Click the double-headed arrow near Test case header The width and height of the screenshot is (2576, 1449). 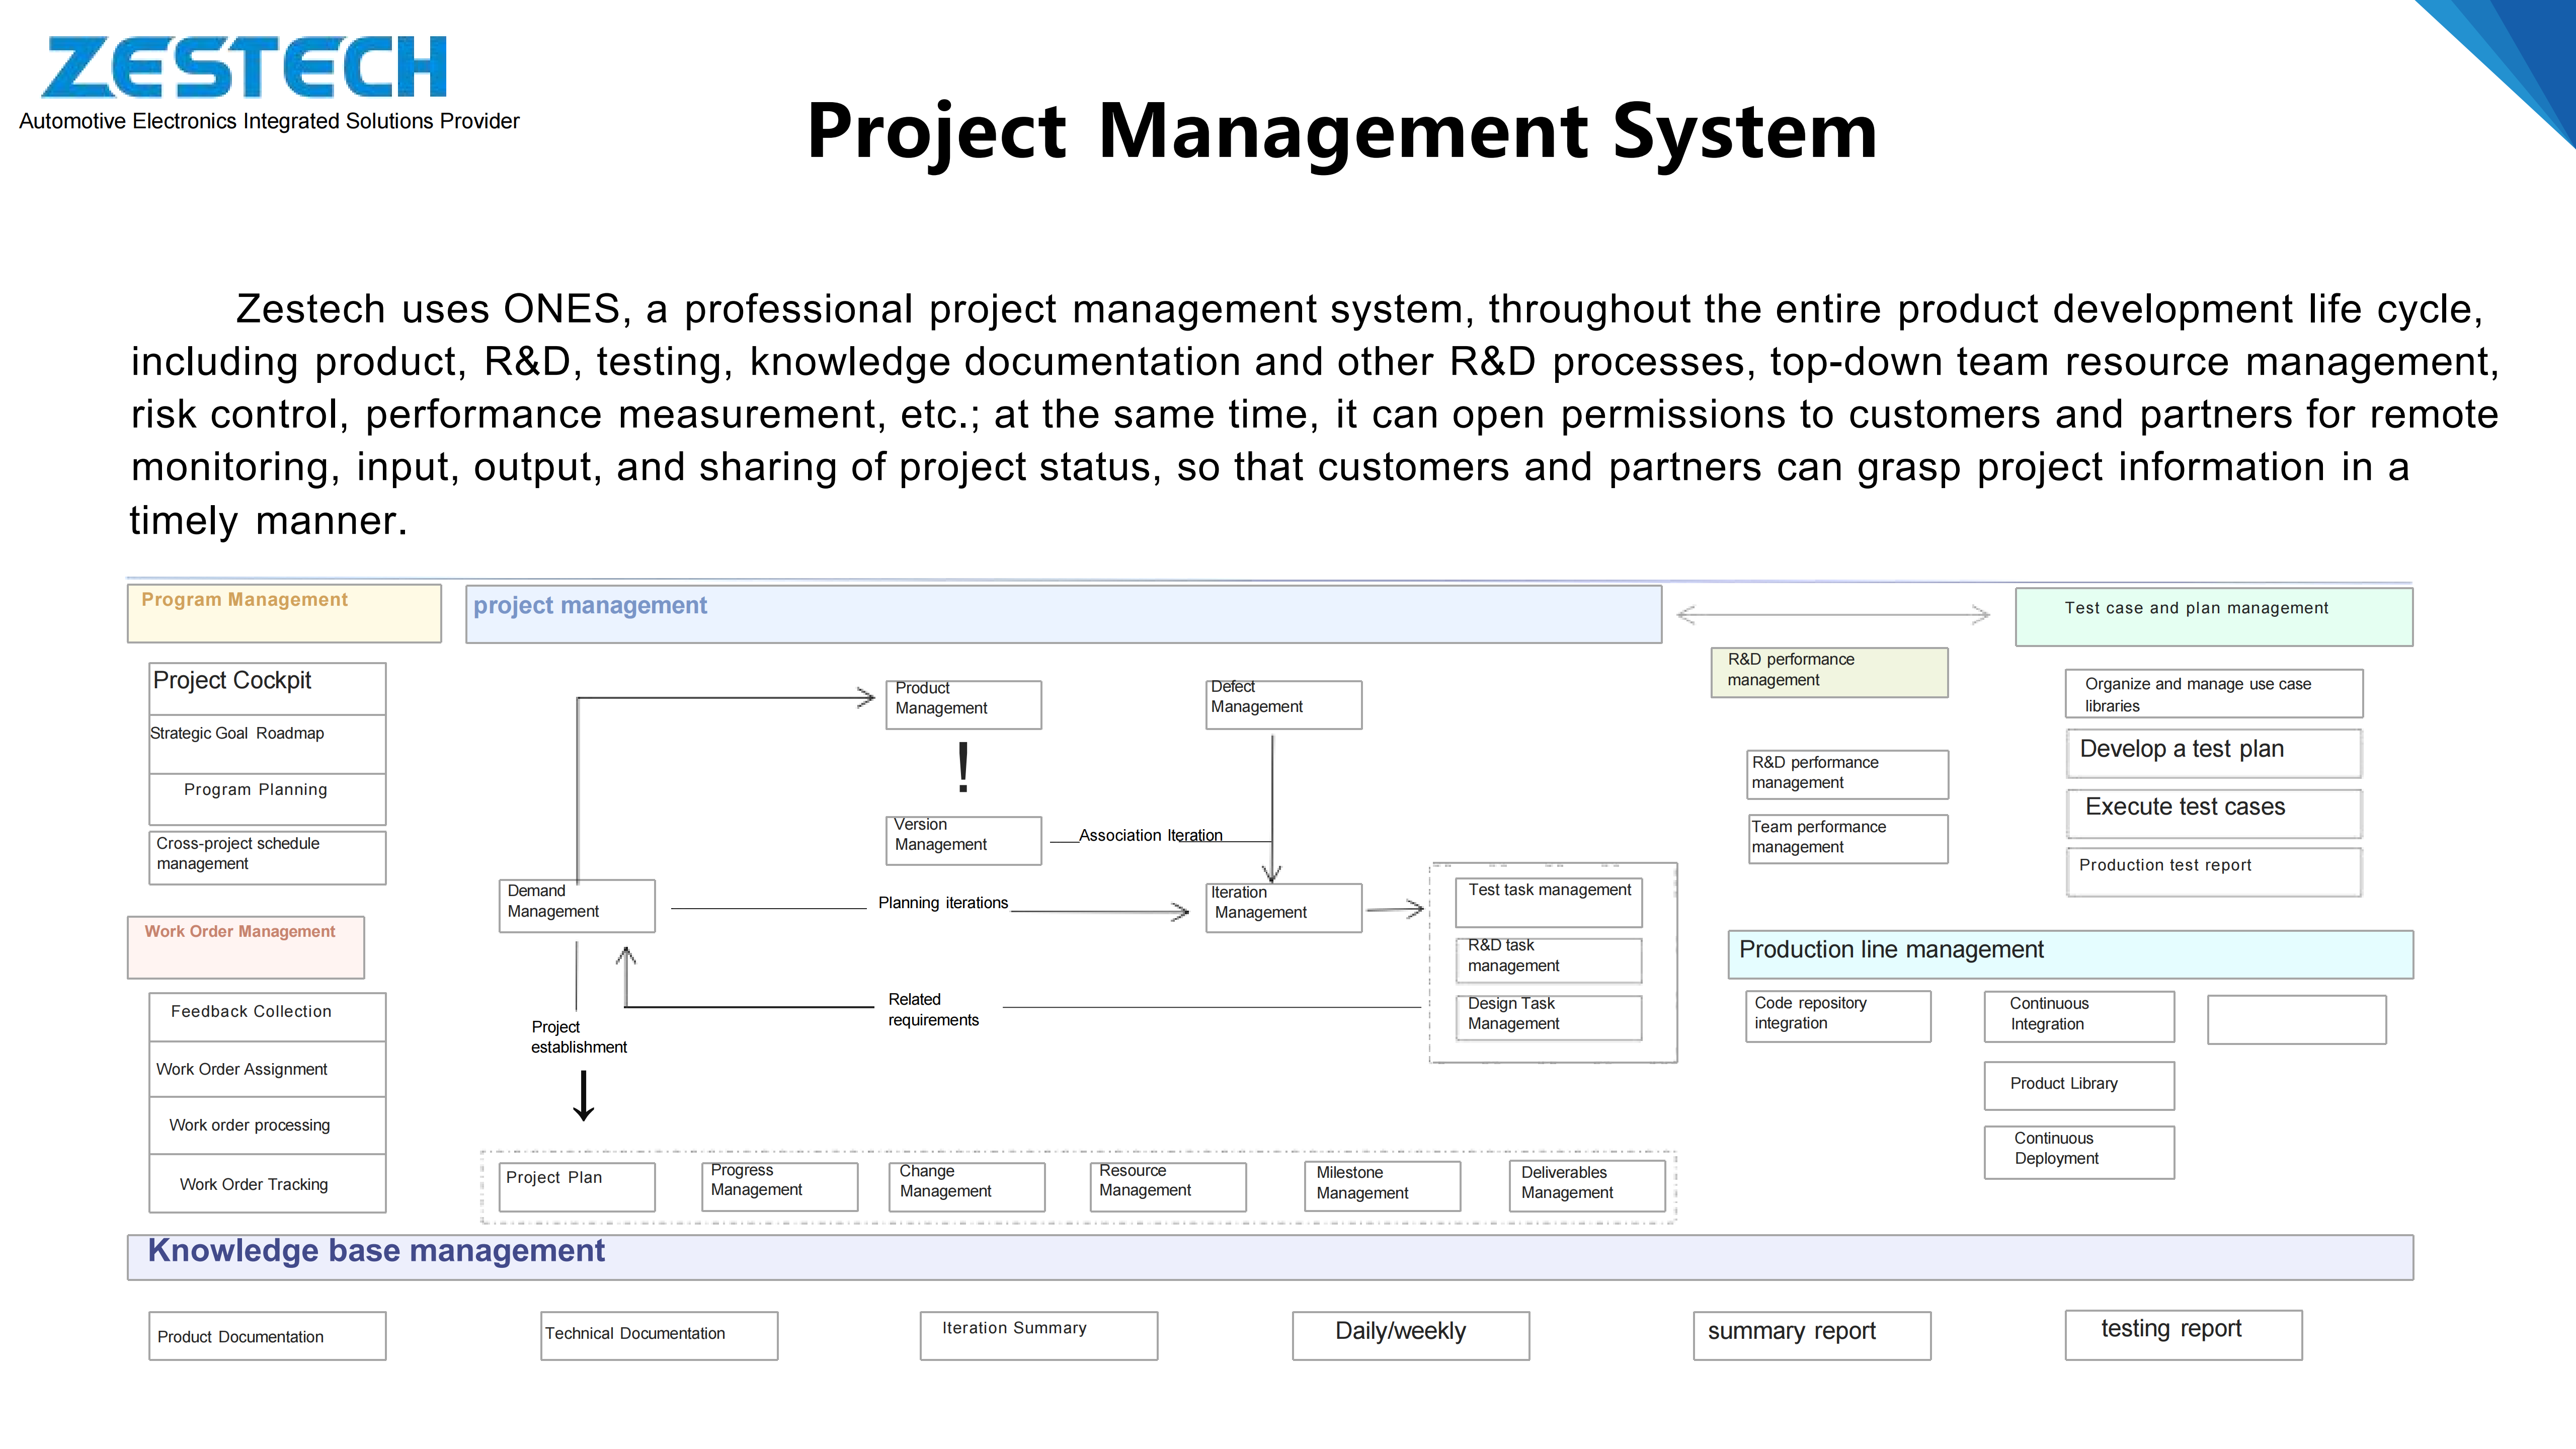tap(1833, 614)
